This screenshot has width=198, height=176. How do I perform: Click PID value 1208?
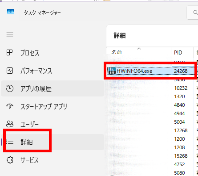(179, 147)
